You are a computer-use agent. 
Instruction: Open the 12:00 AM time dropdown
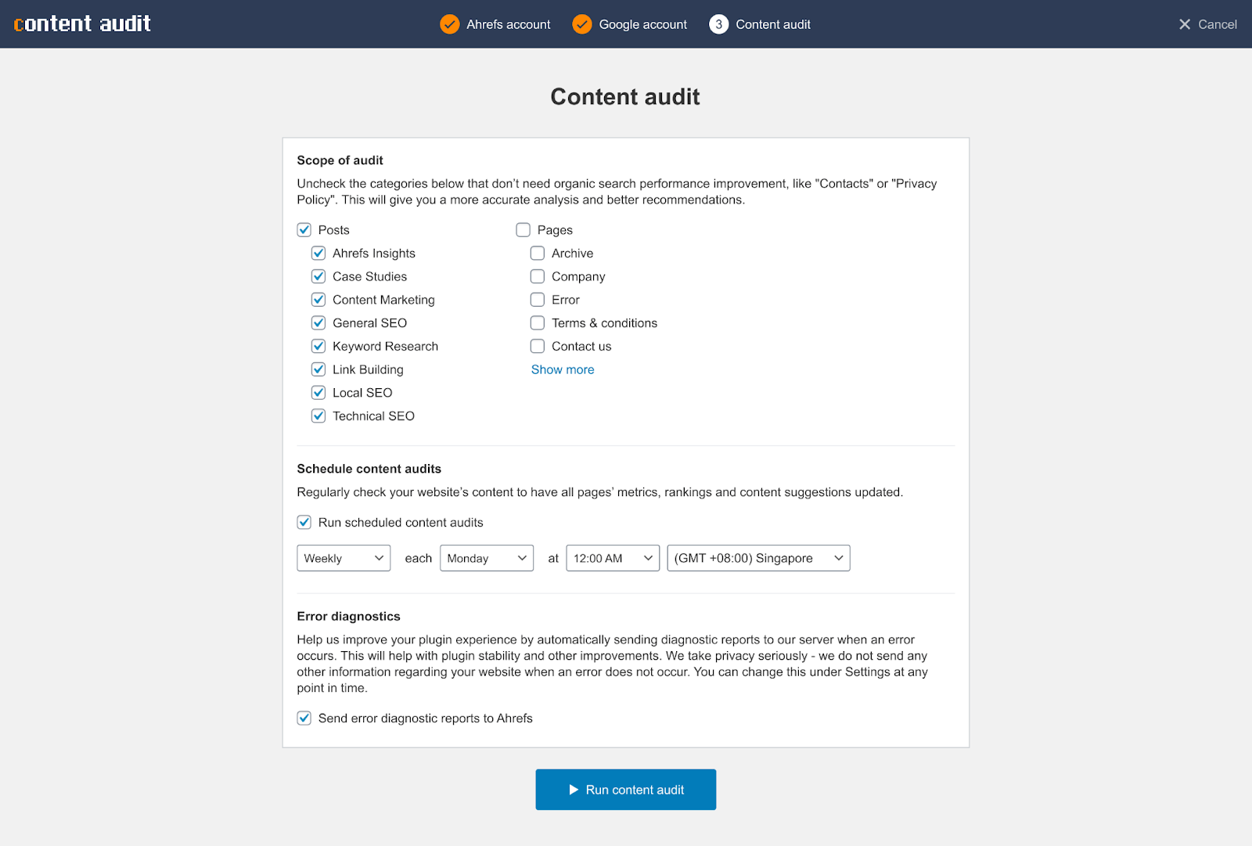pyautogui.click(x=612, y=558)
